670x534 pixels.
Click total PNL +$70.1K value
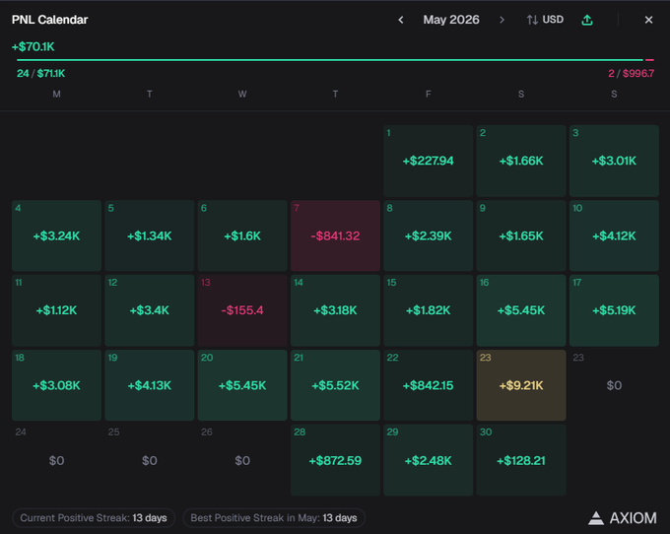pos(33,46)
